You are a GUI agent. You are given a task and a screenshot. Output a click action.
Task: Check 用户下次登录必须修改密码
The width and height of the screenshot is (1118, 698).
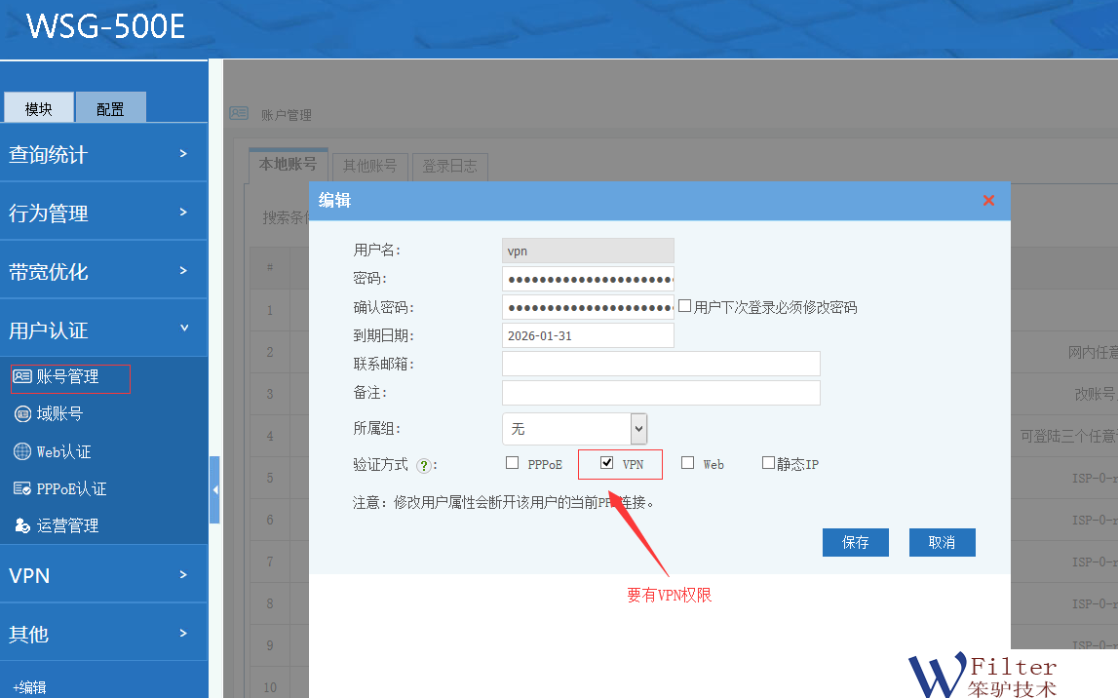685,305
